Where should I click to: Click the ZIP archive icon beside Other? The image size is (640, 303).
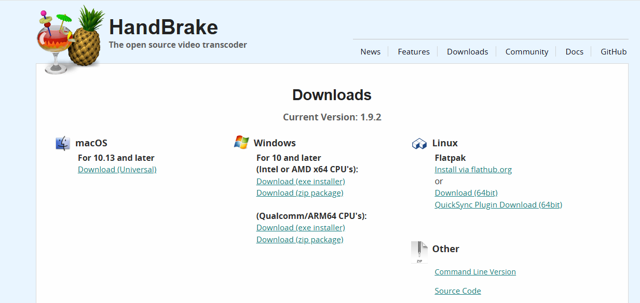[419, 252]
